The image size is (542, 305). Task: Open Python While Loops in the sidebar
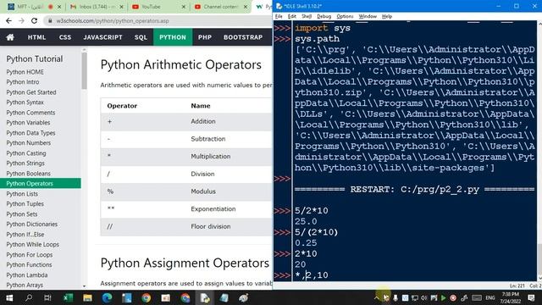click(x=32, y=245)
